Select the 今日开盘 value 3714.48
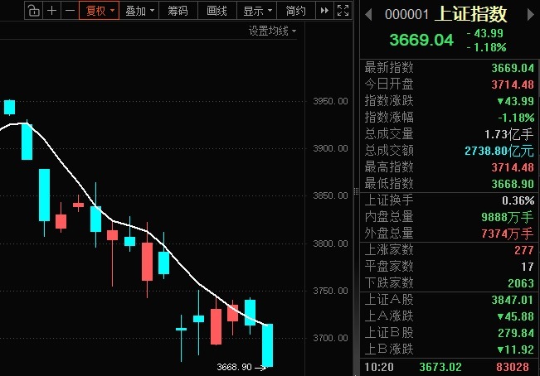Viewport: 540px width, 376px height. pyautogui.click(x=513, y=84)
